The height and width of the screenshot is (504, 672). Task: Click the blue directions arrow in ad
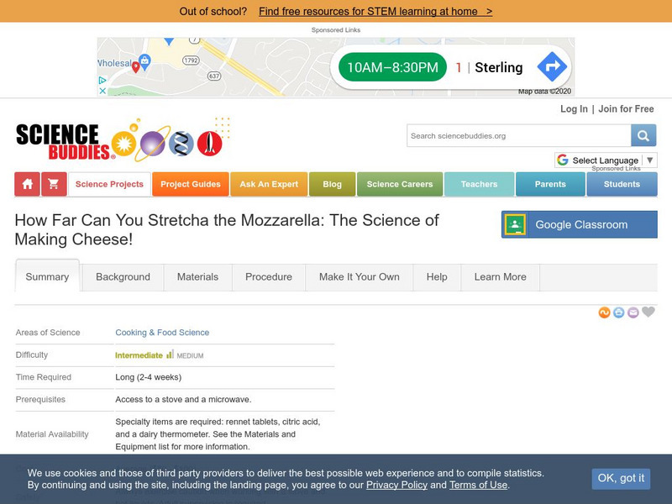(552, 67)
